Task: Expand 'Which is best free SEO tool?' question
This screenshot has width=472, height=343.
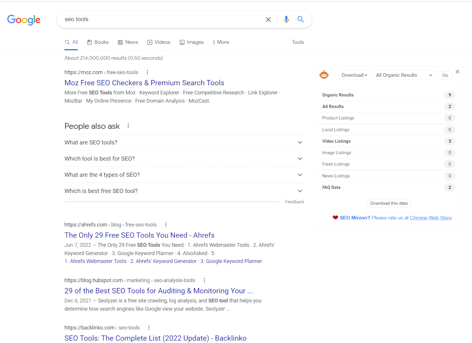Action: click(x=184, y=191)
